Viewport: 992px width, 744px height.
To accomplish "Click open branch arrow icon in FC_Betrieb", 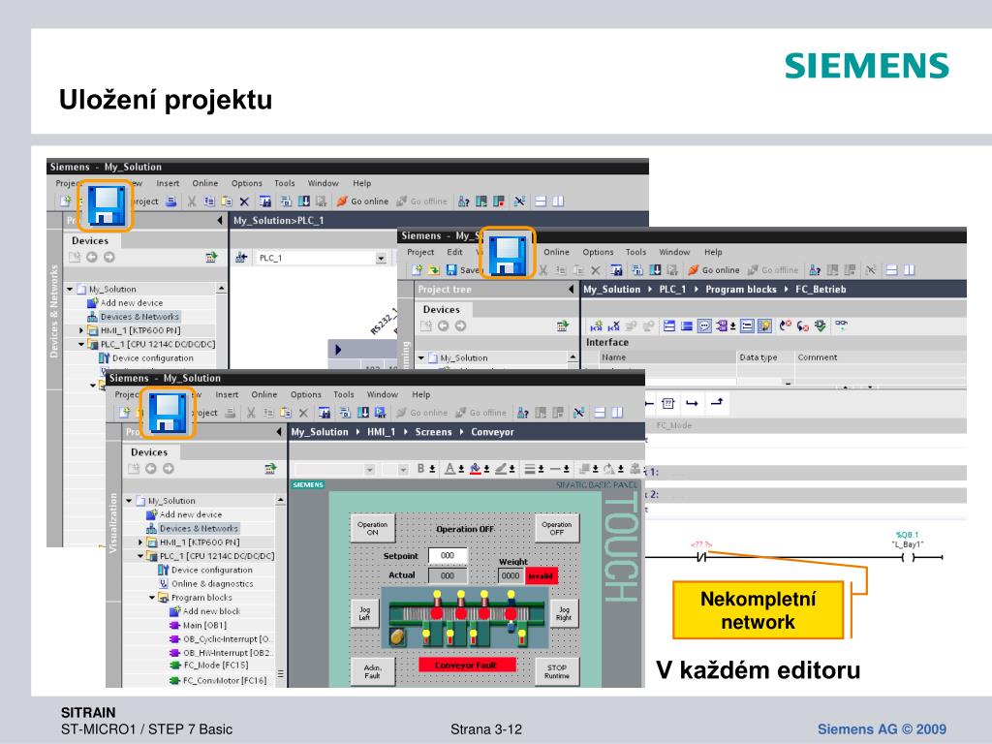I will click(692, 403).
